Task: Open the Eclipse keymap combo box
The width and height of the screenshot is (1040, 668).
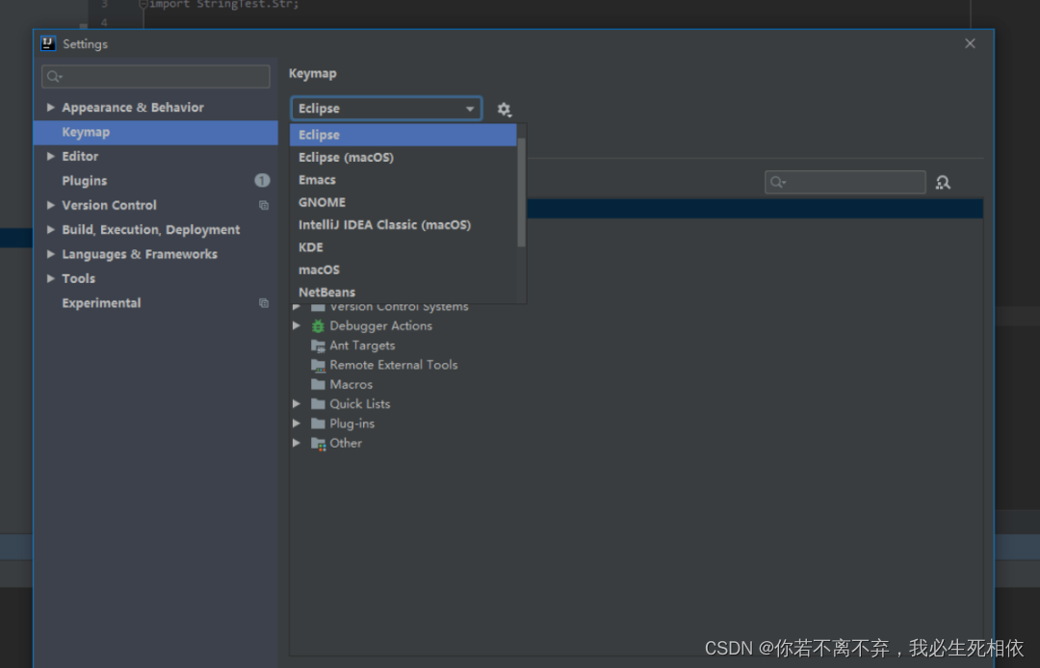Action: (386, 109)
